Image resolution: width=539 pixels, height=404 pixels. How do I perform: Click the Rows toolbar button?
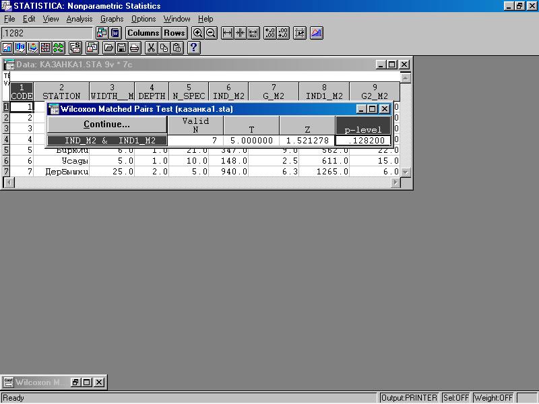pos(175,33)
